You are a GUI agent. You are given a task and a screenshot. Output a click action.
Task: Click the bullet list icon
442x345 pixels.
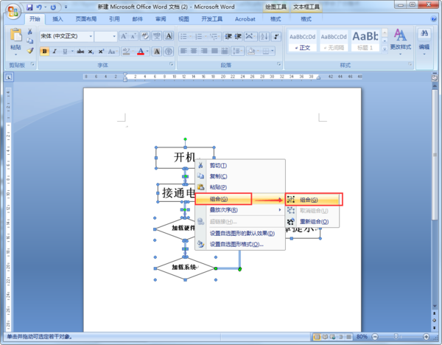(x=185, y=36)
